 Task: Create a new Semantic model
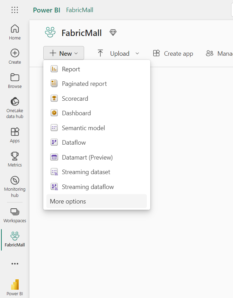[x=97, y=128]
